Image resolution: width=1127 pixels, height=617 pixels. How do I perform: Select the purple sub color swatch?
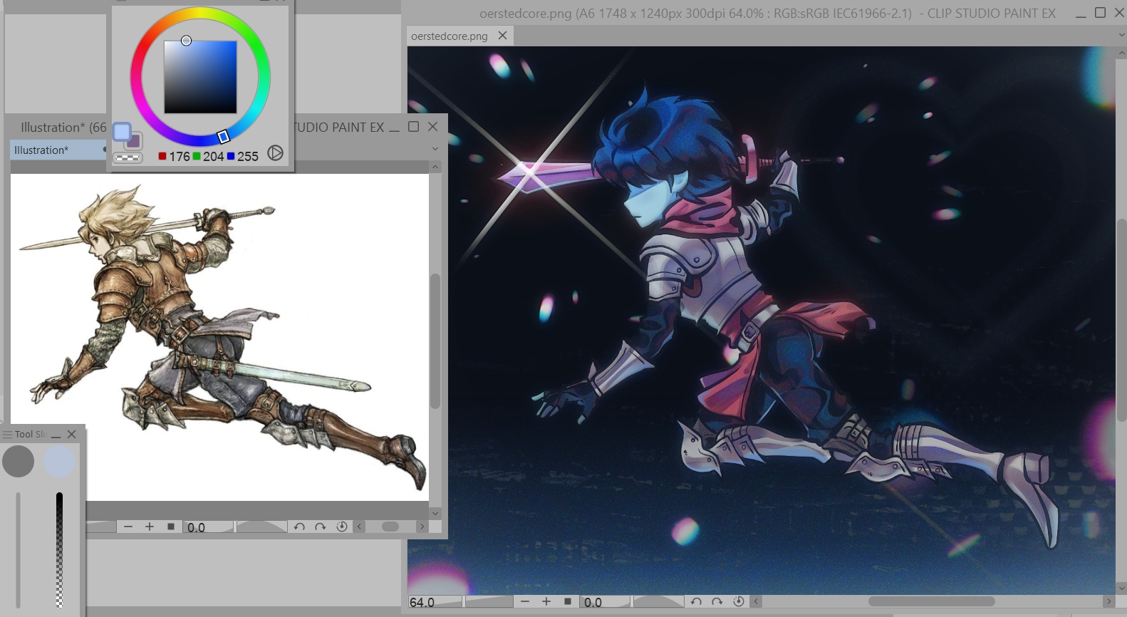[x=134, y=141]
